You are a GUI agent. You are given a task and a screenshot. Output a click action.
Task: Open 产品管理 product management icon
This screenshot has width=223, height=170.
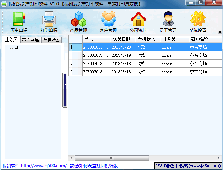click(78, 22)
